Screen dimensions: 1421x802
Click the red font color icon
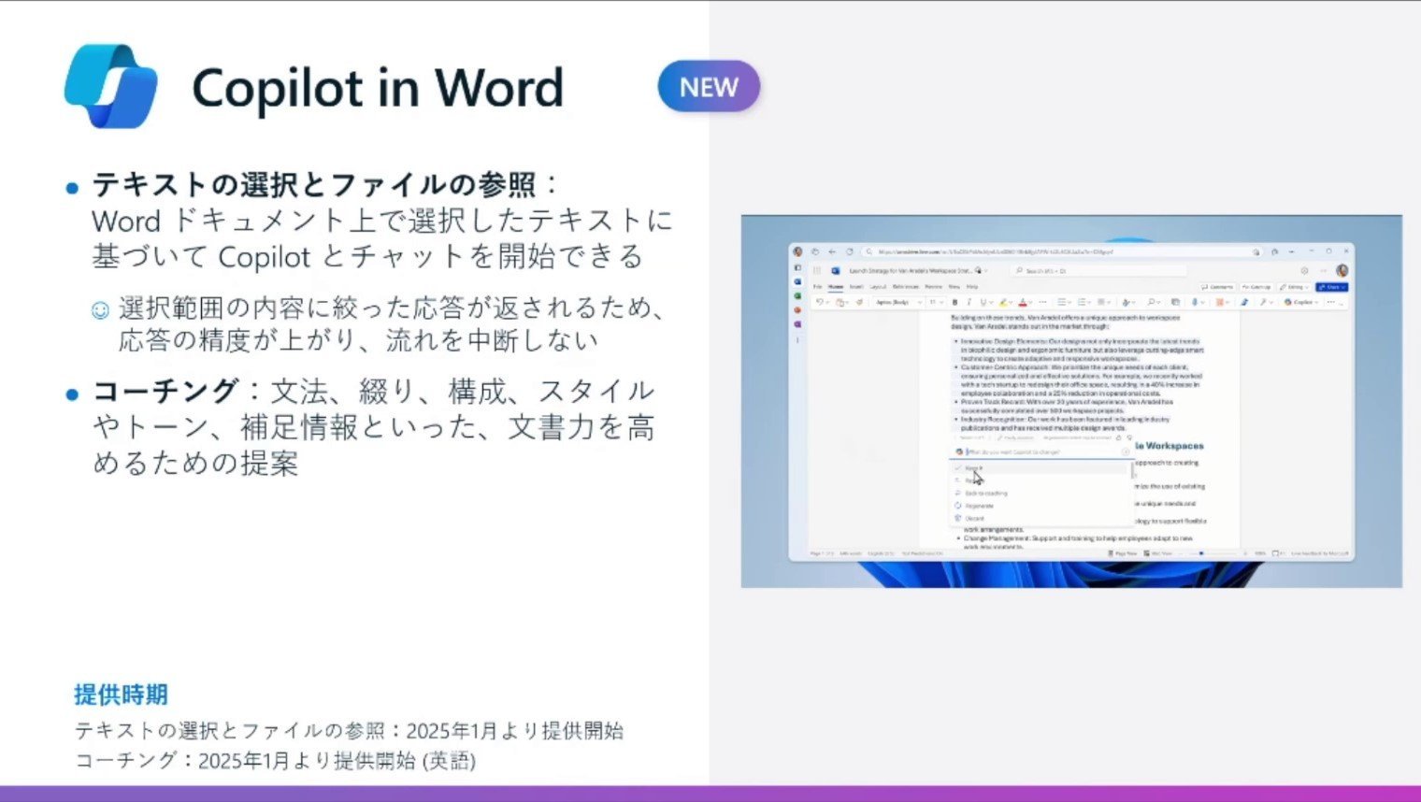point(1023,302)
